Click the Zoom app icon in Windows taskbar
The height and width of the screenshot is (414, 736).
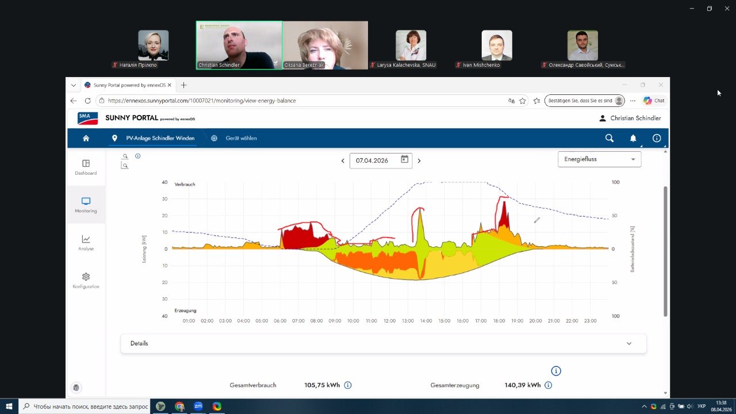pyautogui.click(x=198, y=407)
